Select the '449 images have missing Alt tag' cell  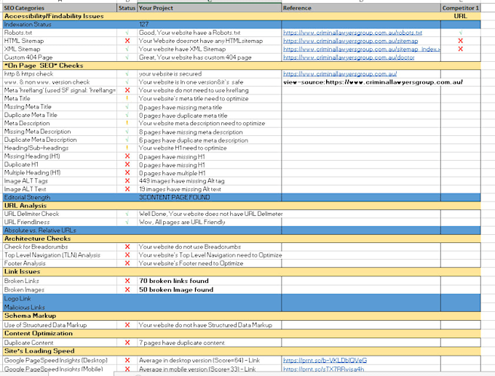(210, 181)
